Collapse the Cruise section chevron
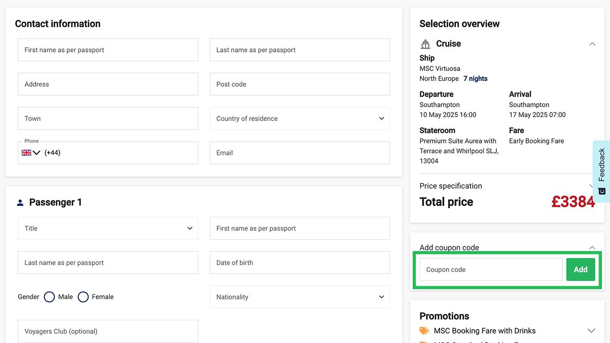The width and height of the screenshot is (610, 343). 592,44
